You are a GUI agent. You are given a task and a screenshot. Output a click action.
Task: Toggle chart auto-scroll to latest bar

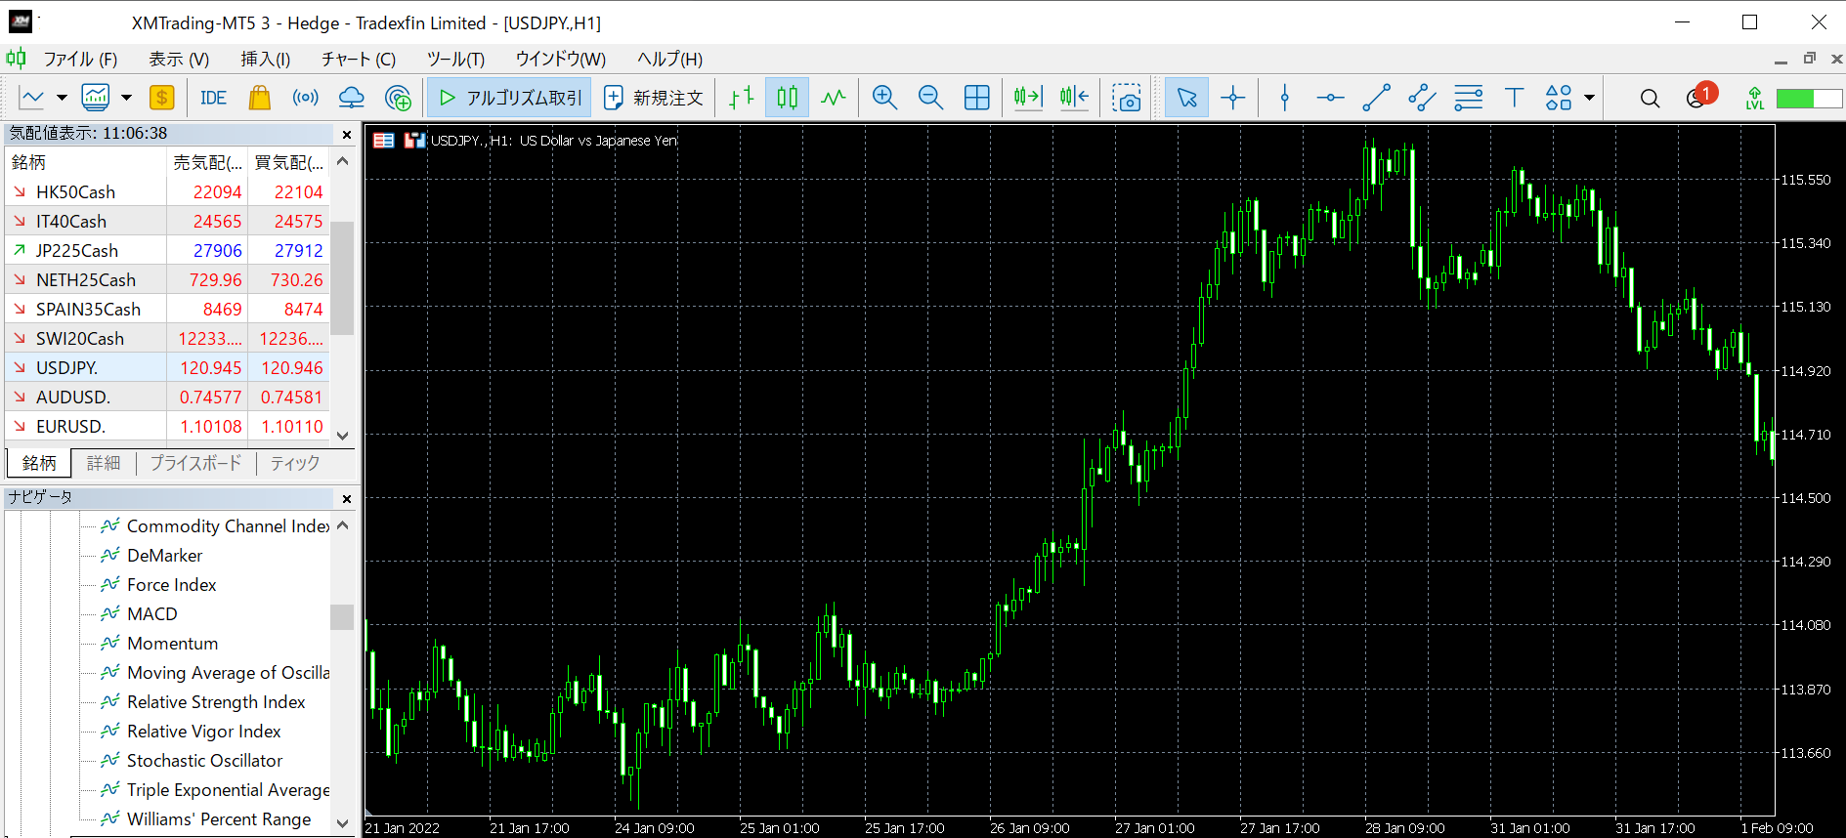[1028, 98]
